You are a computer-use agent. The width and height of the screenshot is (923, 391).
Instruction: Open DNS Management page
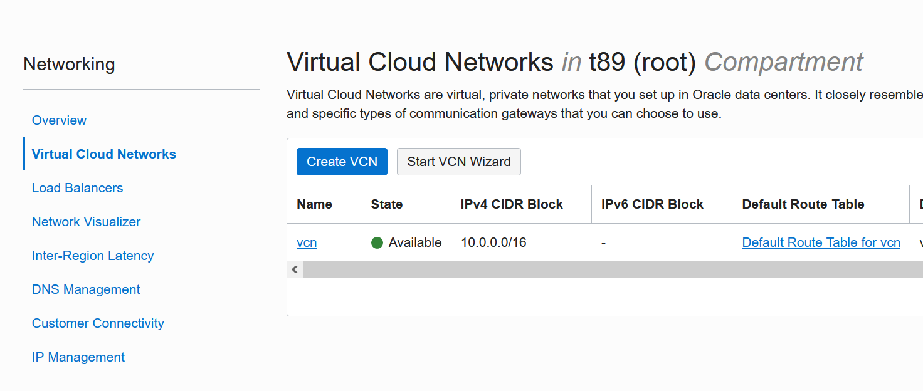pos(86,289)
